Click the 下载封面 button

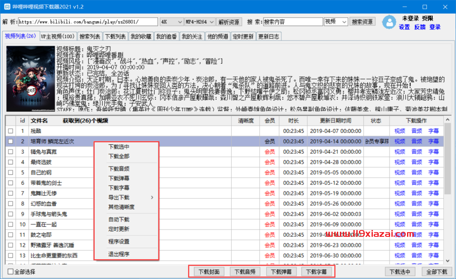(209, 272)
